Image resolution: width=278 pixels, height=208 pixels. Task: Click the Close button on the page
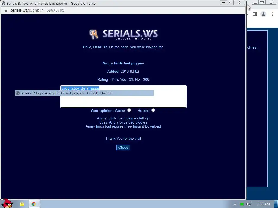tap(123, 148)
